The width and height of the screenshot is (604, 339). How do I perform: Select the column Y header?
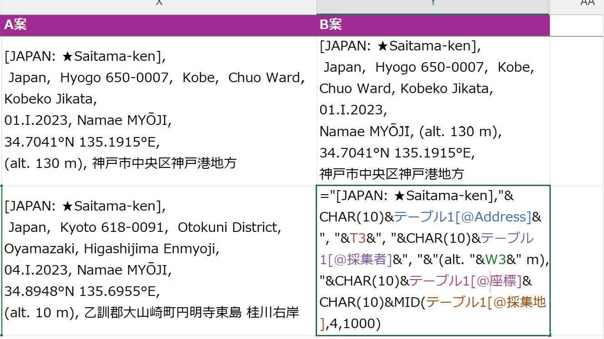click(x=433, y=5)
